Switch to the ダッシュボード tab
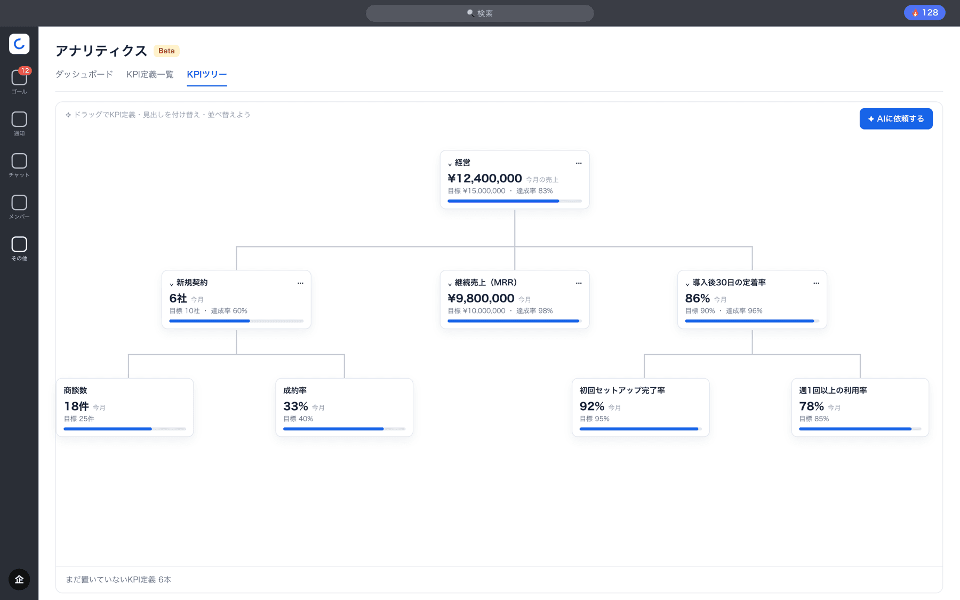Viewport: 960px width, 600px height. coord(84,74)
